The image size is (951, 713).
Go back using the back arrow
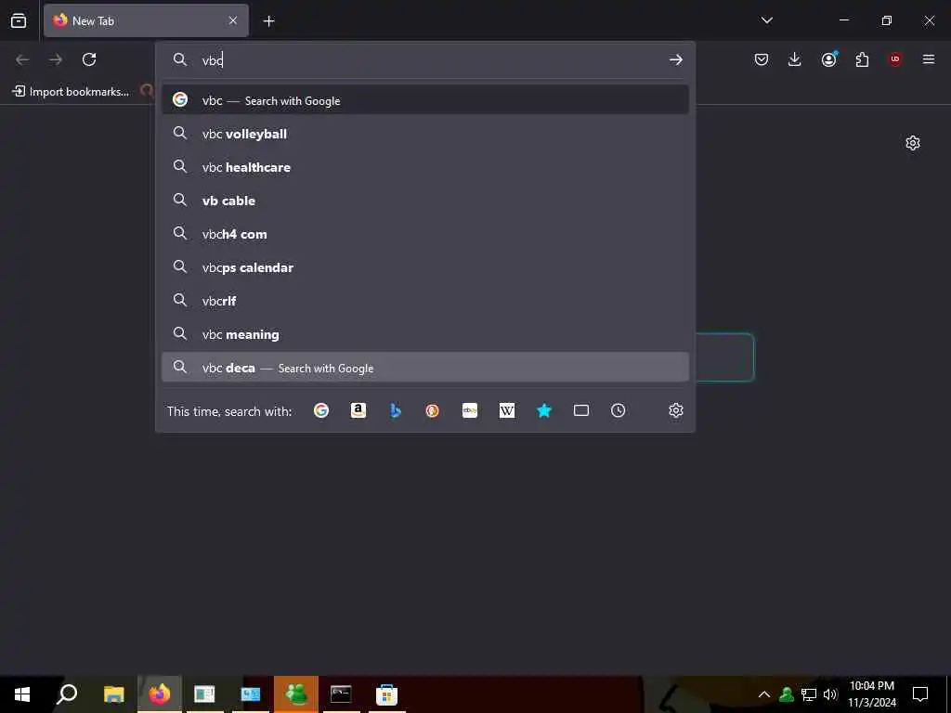tap(22, 59)
